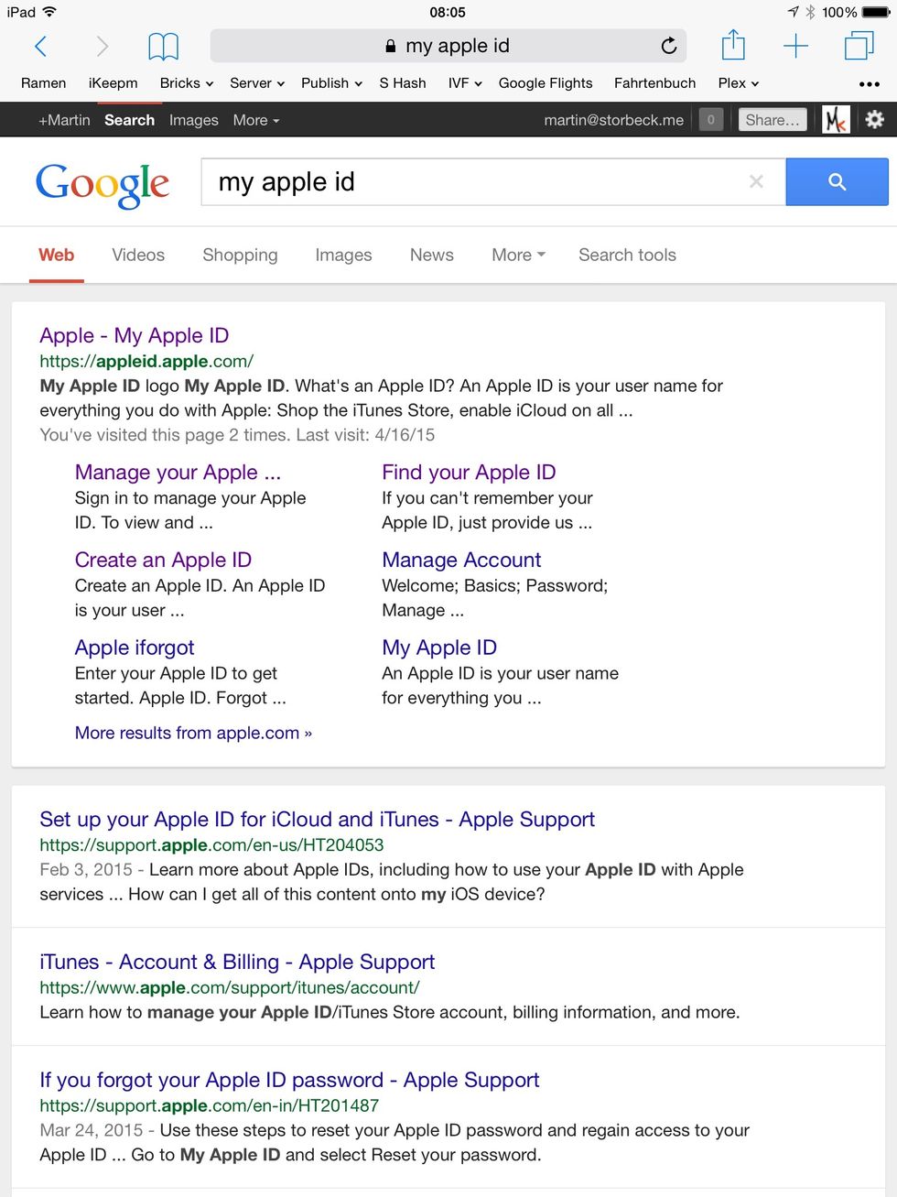Open Google settings gear icon

[875, 119]
